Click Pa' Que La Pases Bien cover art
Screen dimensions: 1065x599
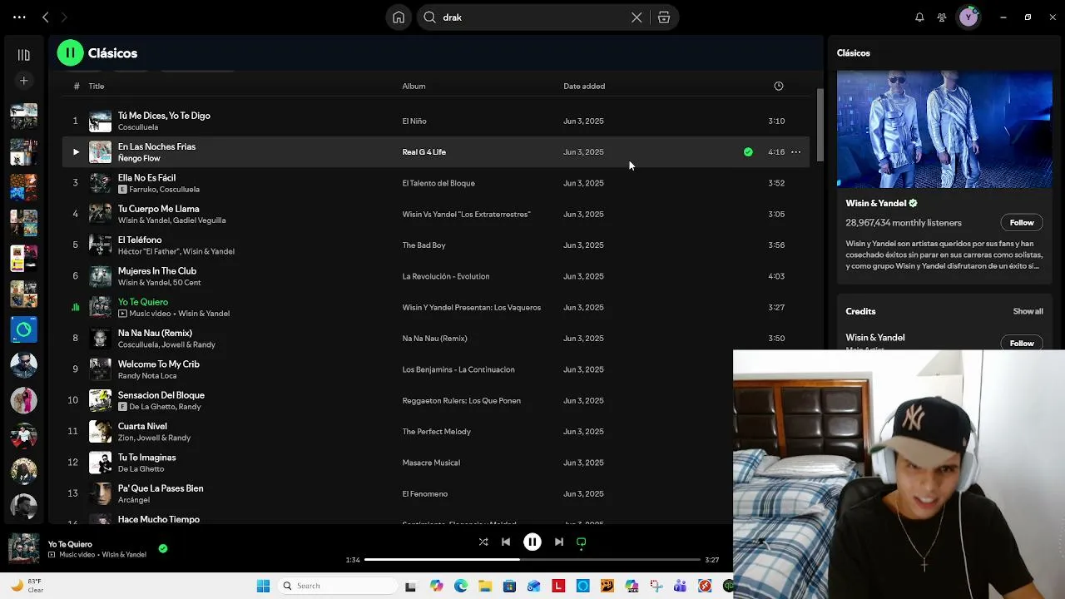pyautogui.click(x=100, y=493)
